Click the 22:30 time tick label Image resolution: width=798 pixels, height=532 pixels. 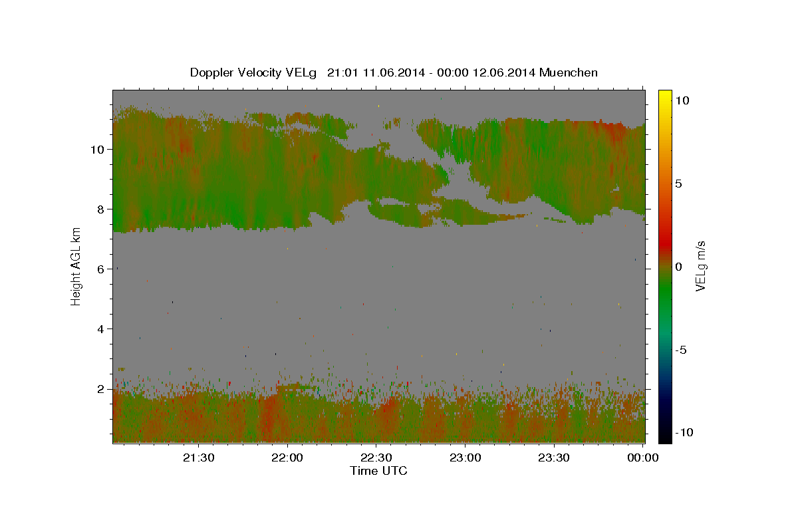click(376, 458)
